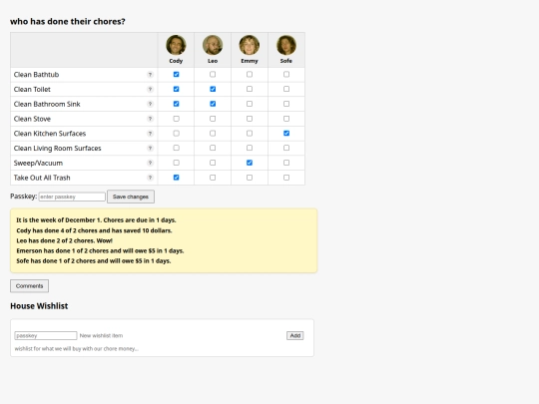Open help icon for Clean Bathtub
Image resolution: width=539 pixels, height=404 pixels.
click(150, 75)
